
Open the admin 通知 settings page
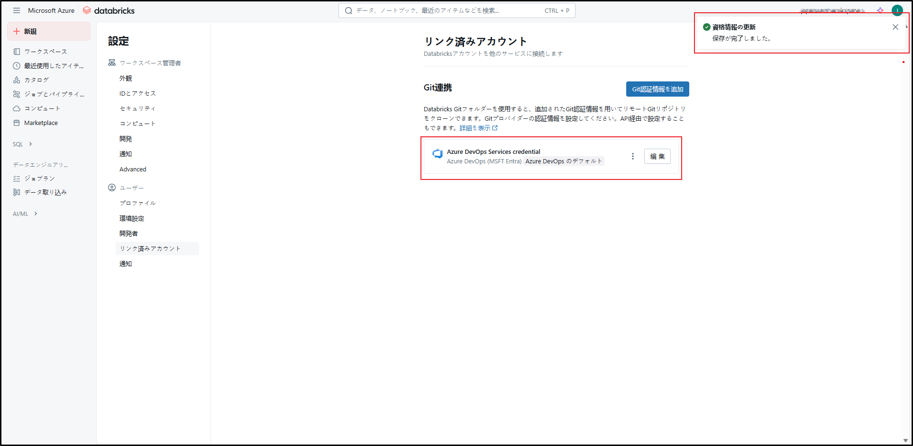coord(126,154)
